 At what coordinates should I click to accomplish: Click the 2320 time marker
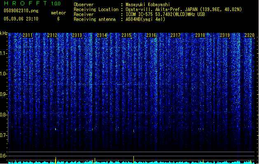tap(250, 35)
